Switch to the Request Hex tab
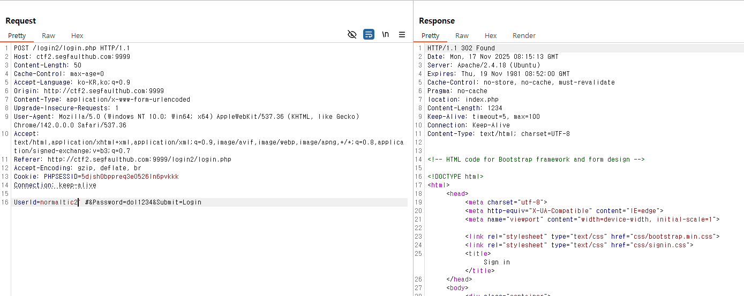The width and height of the screenshot is (744, 296). [77, 36]
